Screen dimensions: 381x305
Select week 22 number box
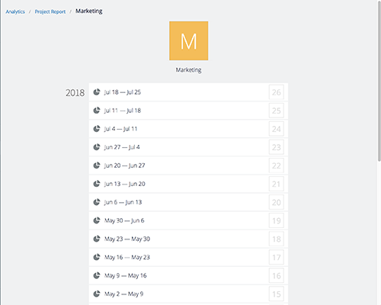277,165
